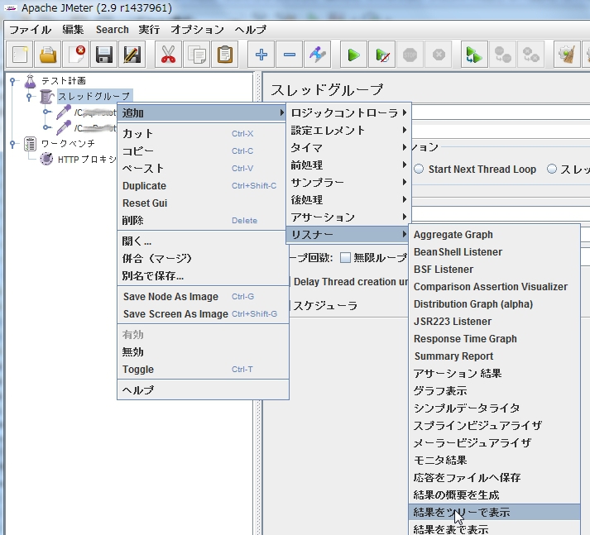Select Toggle in the context menu

click(x=204, y=369)
